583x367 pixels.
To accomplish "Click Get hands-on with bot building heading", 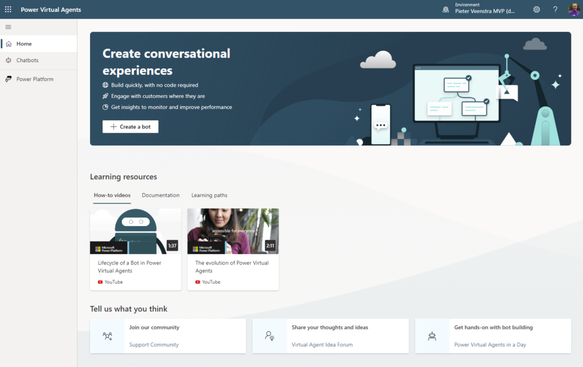I will pyautogui.click(x=494, y=327).
